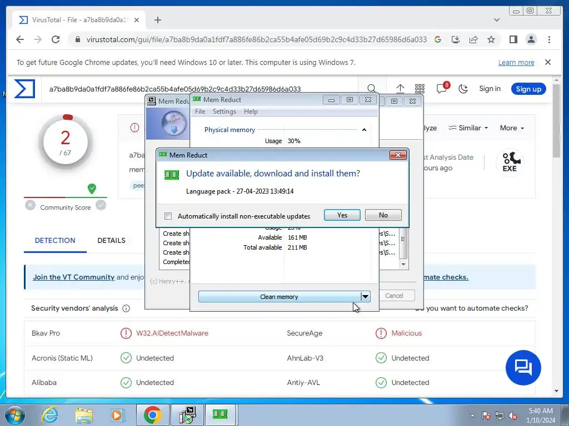Open the Similar dropdown
The image size is (569, 426).
point(468,128)
